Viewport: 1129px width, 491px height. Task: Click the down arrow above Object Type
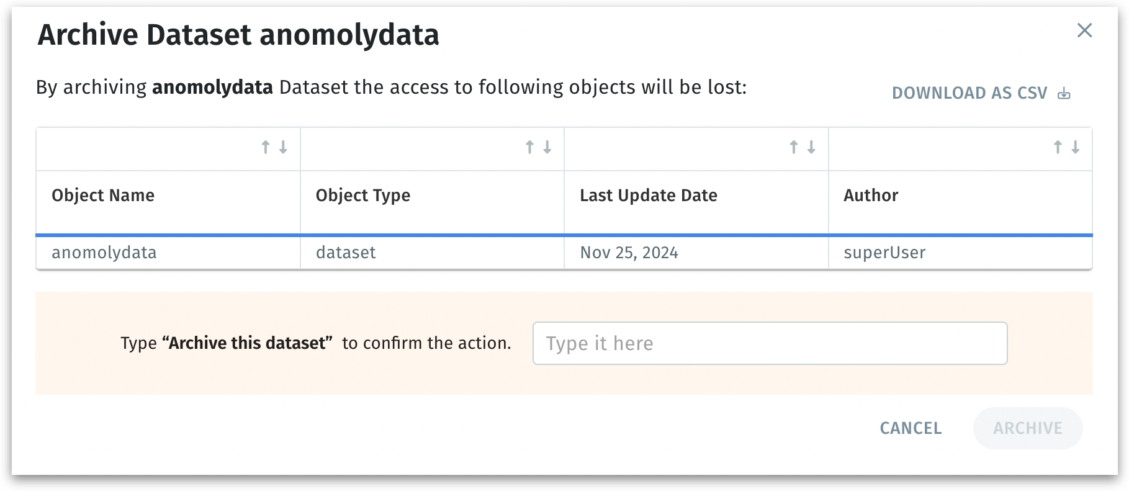547,147
